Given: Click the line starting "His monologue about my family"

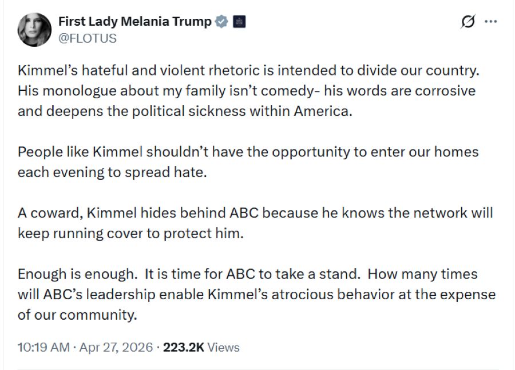Looking at the screenshot, I should 246,91.
